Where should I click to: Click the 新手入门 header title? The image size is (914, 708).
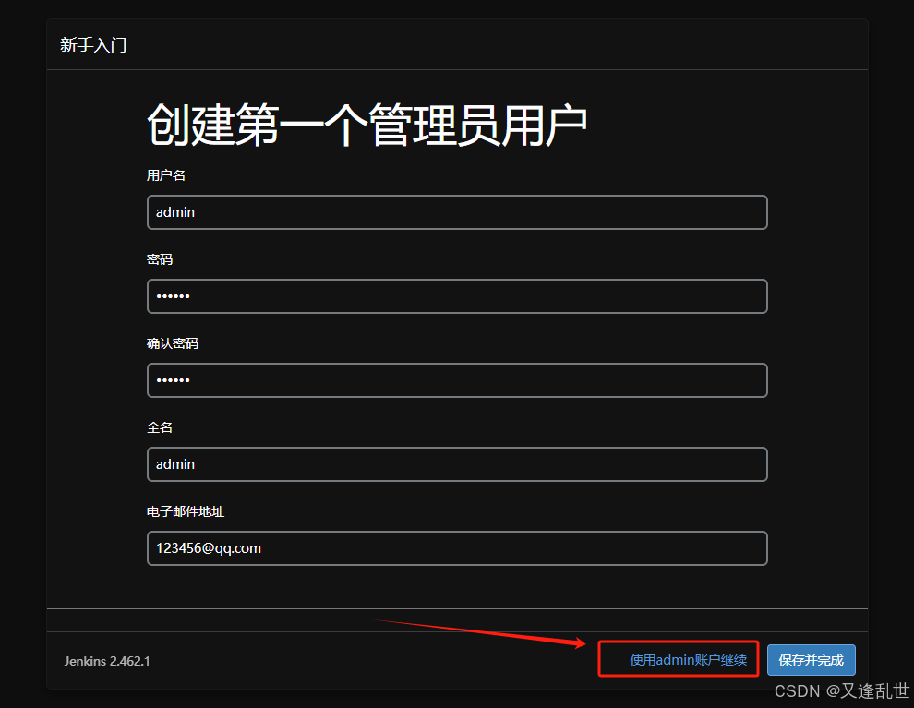(93, 45)
